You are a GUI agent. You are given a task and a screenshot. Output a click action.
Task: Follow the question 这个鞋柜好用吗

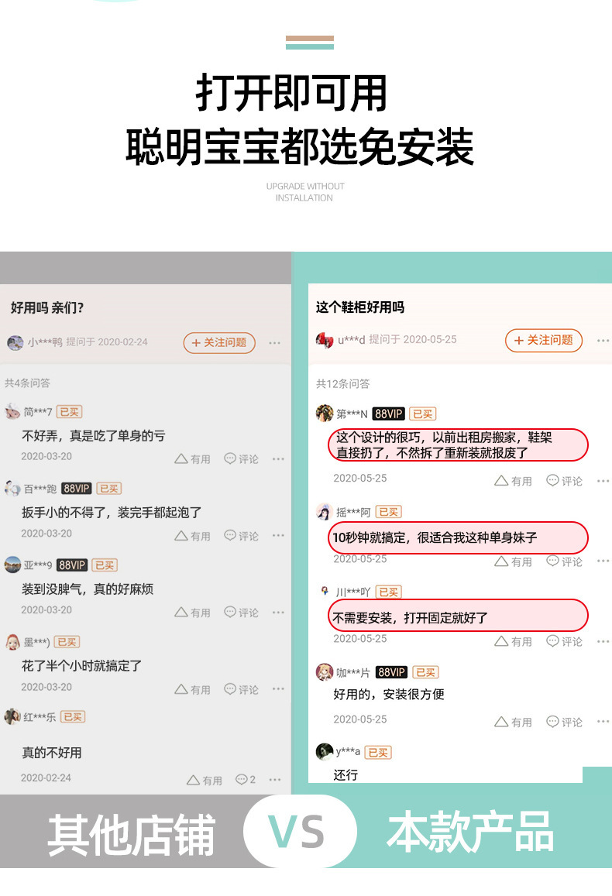click(543, 341)
